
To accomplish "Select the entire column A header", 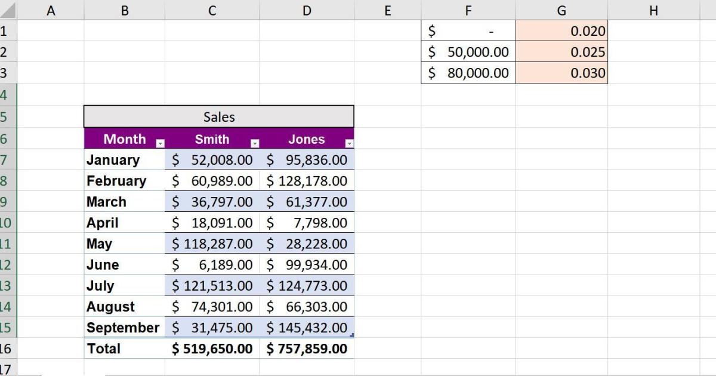I will click(x=51, y=10).
